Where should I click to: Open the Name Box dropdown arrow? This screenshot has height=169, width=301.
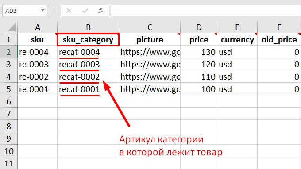(x=42, y=10)
